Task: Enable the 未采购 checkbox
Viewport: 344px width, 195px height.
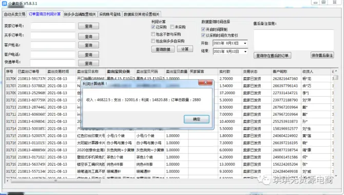Action: click(x=172, y=27)
